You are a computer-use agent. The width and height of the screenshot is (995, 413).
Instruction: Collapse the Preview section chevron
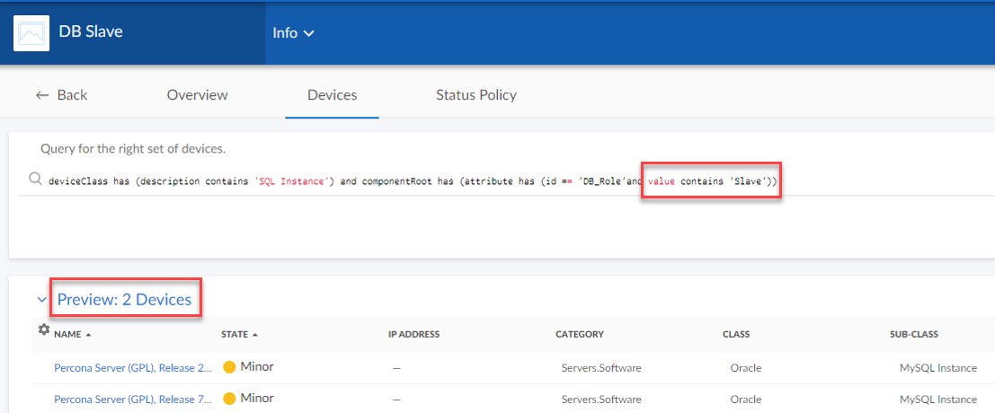[x=41, y=300]
